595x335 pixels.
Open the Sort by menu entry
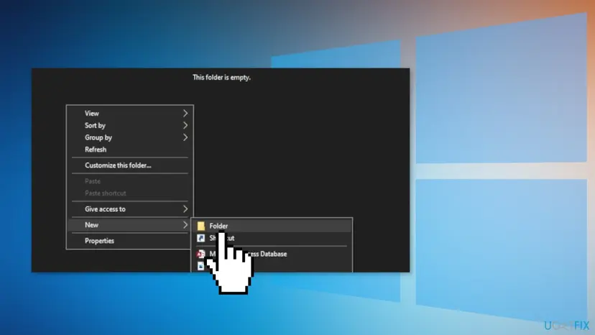click(130, 125)
